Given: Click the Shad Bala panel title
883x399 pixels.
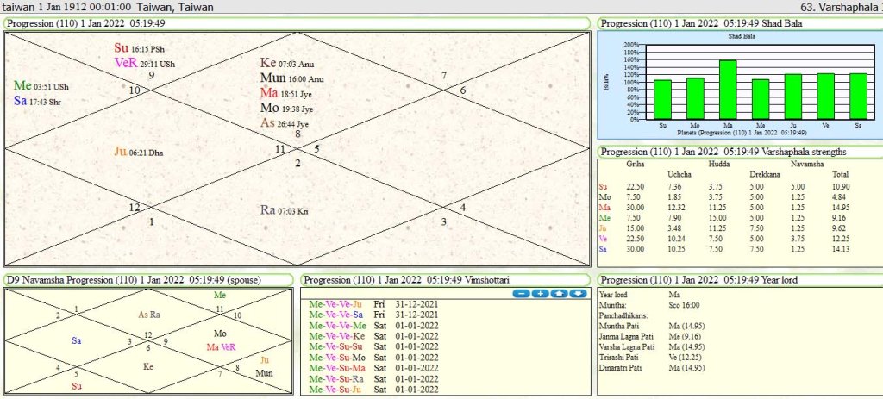Looking at the screenshot, I should (701, 23).
